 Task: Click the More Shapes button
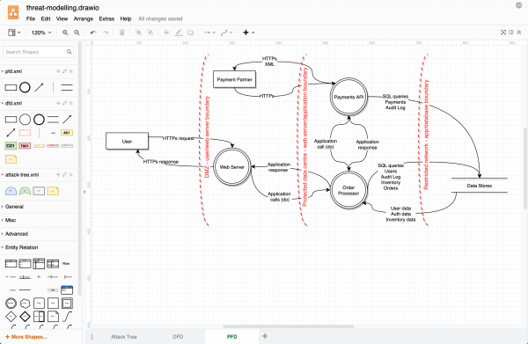coord(26,337)
